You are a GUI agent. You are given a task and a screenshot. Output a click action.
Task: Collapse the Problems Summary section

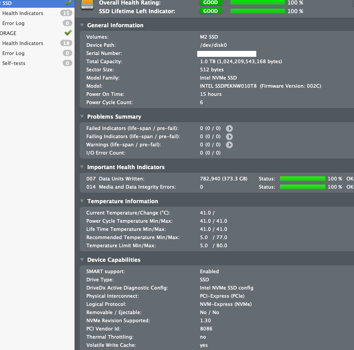click(x=82, y=116)
